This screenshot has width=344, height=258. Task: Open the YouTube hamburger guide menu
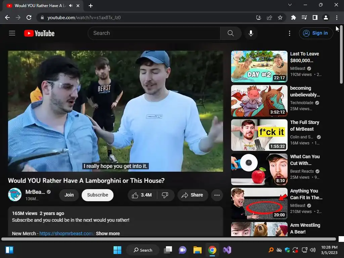pyautogui.click(x=12, y=33)
